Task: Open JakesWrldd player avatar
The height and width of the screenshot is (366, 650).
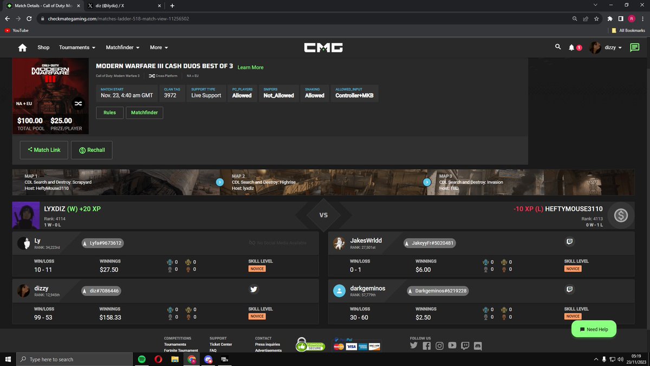Action: click(x=339, y=243)
